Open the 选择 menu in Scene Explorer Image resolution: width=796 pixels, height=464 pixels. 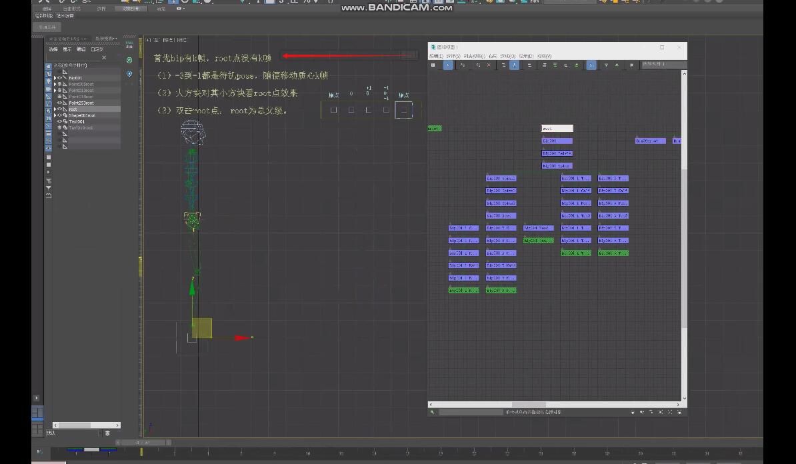[53, 49]
